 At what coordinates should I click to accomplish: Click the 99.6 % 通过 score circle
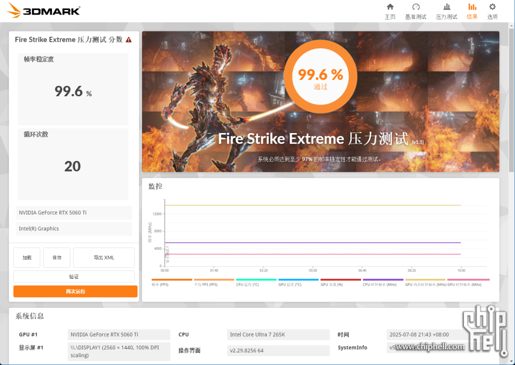(x=320, y=77)
